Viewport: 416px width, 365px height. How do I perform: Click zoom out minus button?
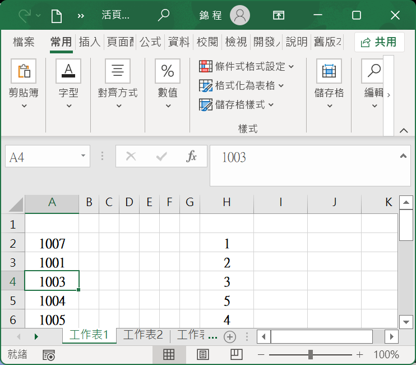[261, 355]
